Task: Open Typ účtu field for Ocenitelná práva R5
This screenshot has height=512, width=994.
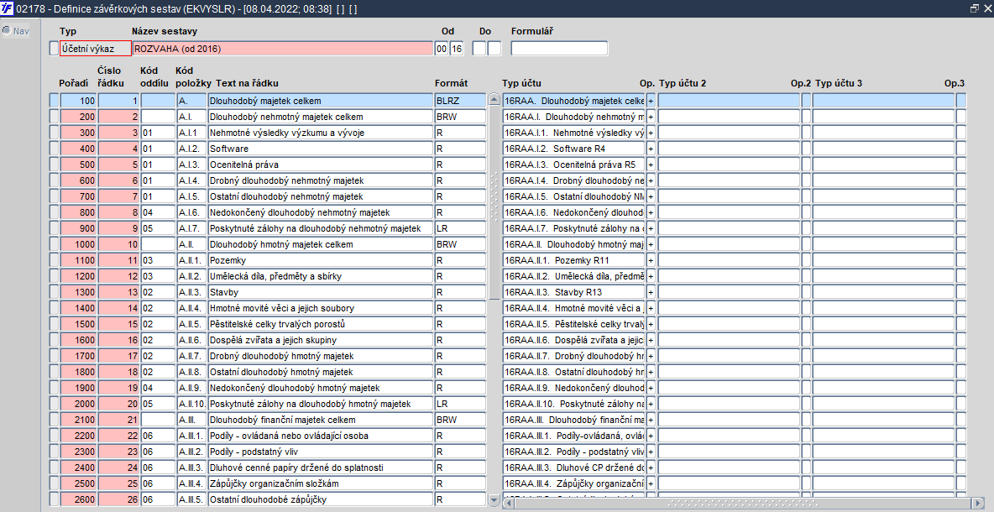Action: (x=573, y=165)
